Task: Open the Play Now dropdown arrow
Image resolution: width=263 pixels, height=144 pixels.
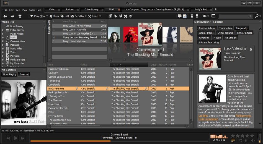Action: point(47,16)
